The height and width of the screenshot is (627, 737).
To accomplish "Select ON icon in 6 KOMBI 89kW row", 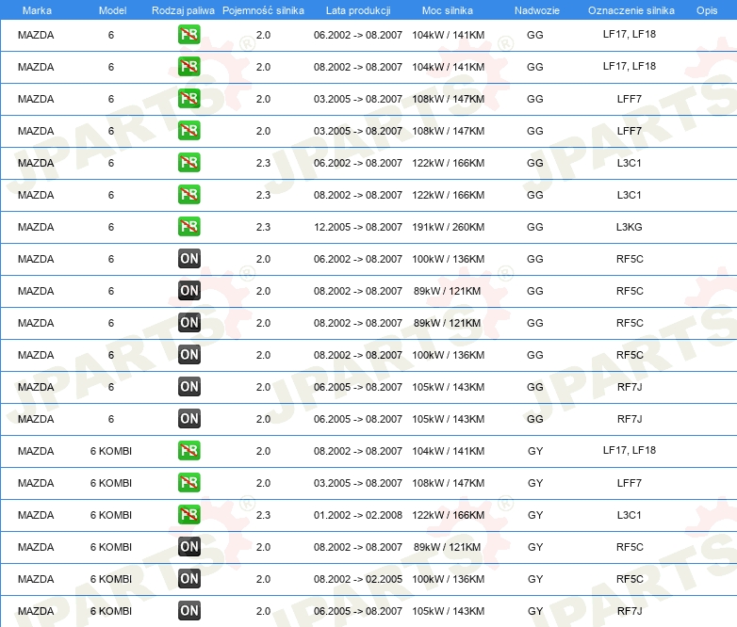I will pos(189,547).
